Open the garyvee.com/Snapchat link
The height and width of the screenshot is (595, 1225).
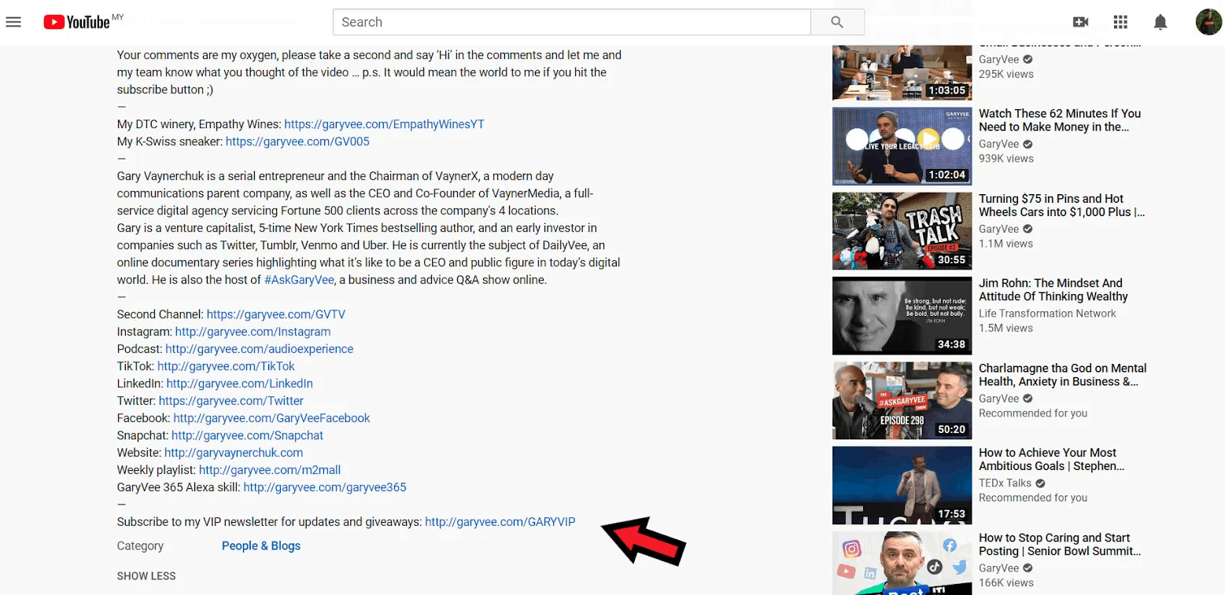(x=247, y=435)
